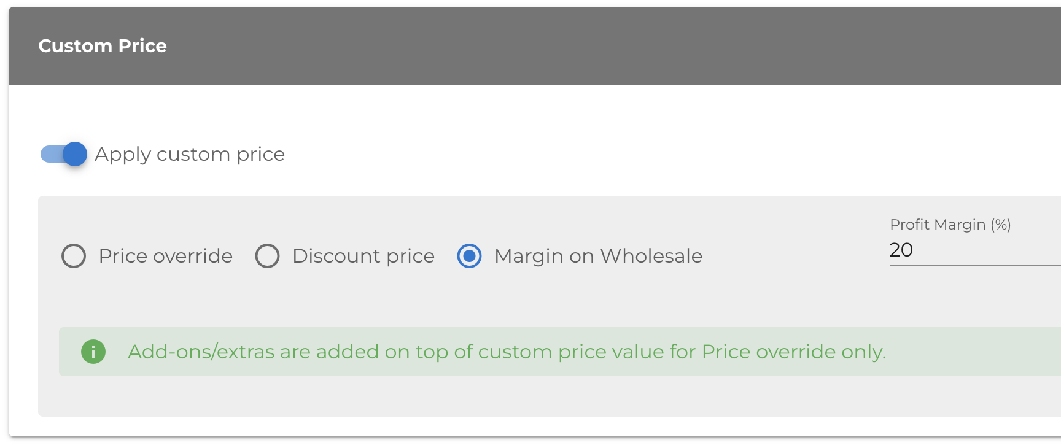Click the "Discount price" option label
The height and width of the screenshot is (448, 1061).
[x=363, y=256]
